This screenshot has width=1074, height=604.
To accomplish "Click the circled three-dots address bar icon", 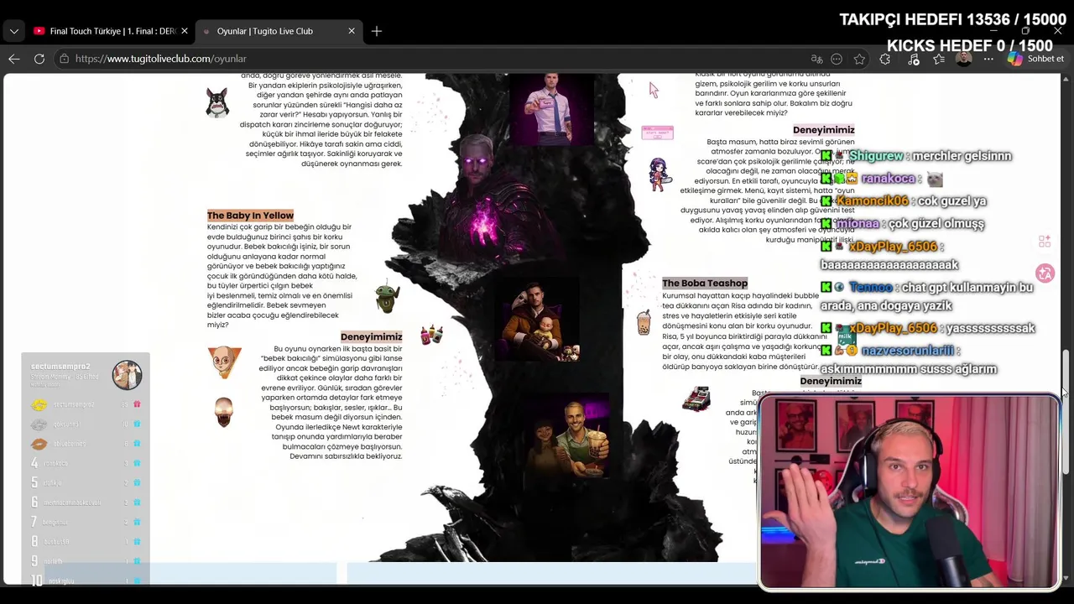I will point(837,59).
